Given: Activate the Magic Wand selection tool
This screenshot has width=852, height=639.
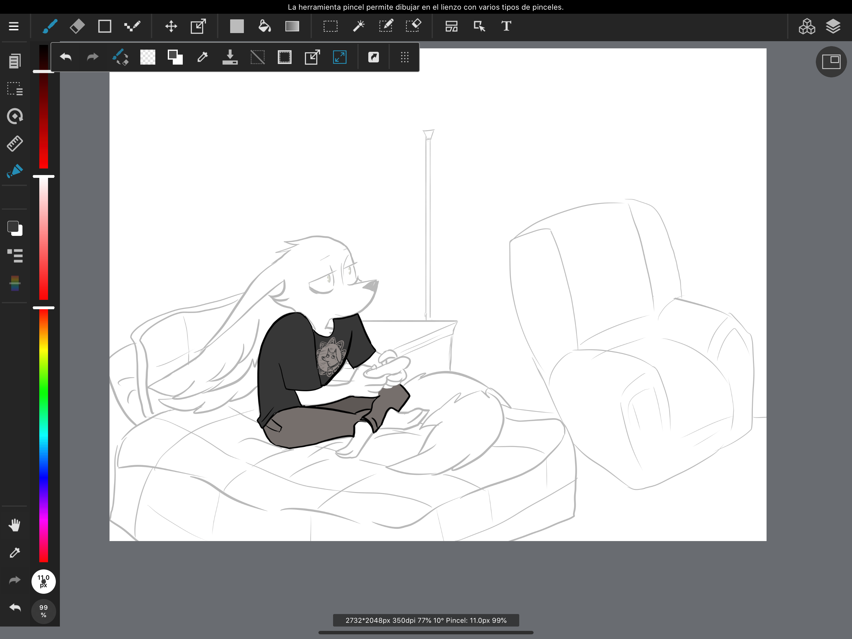Looking at the screenshot, I should click(x=358, y=26).
